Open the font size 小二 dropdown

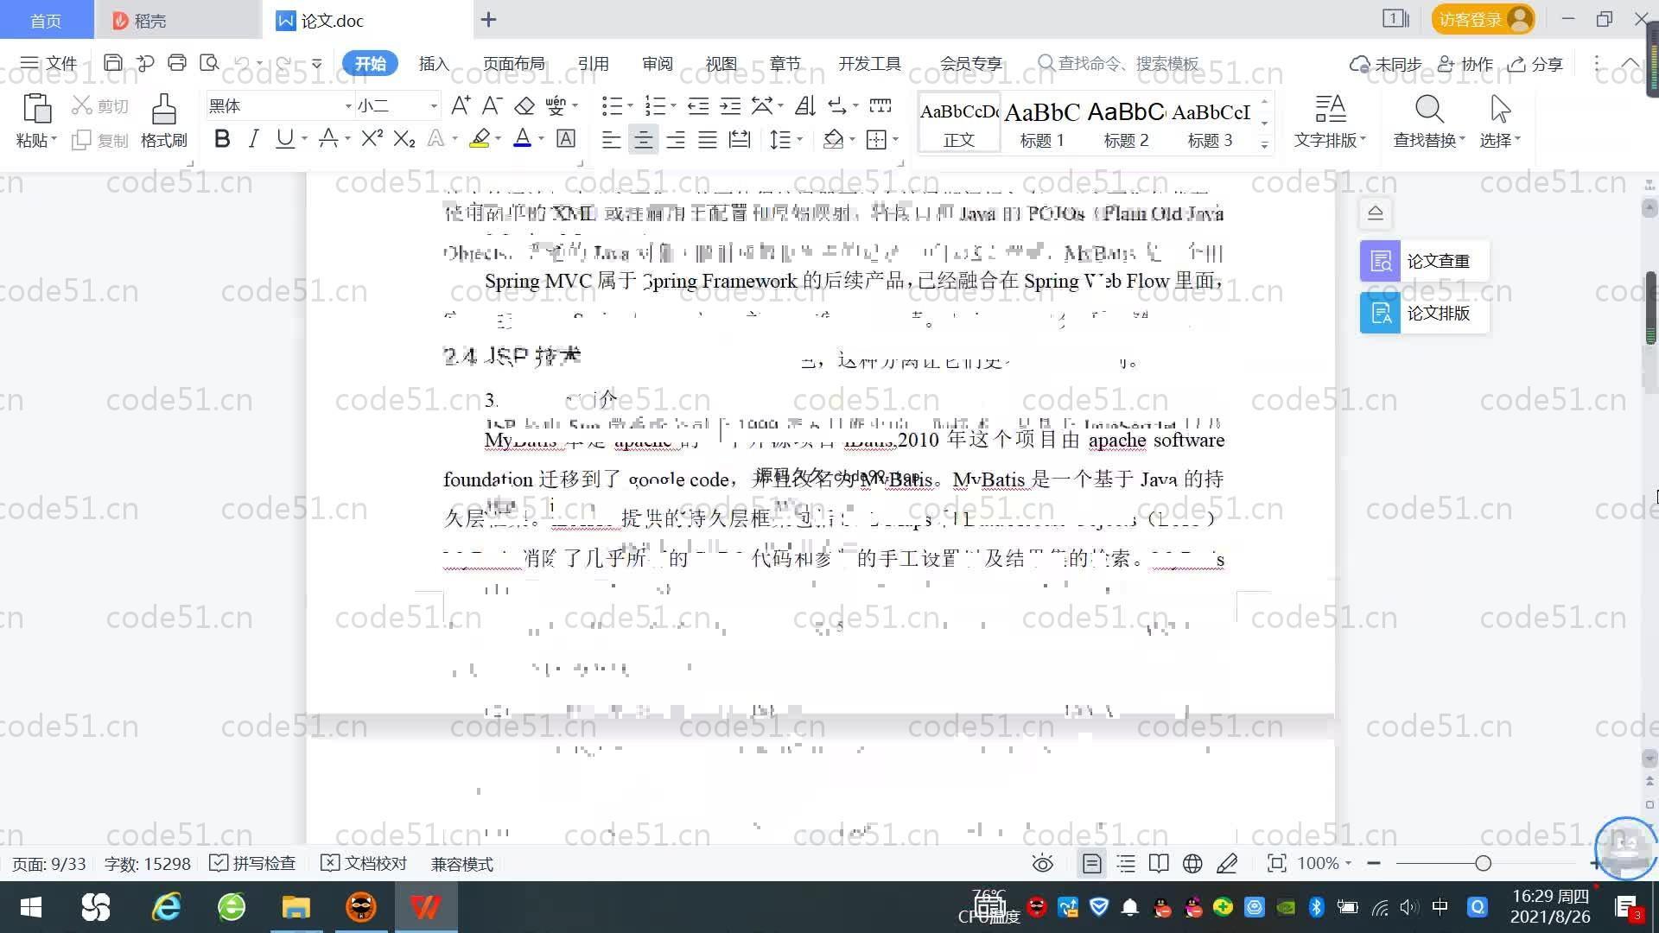434,106
